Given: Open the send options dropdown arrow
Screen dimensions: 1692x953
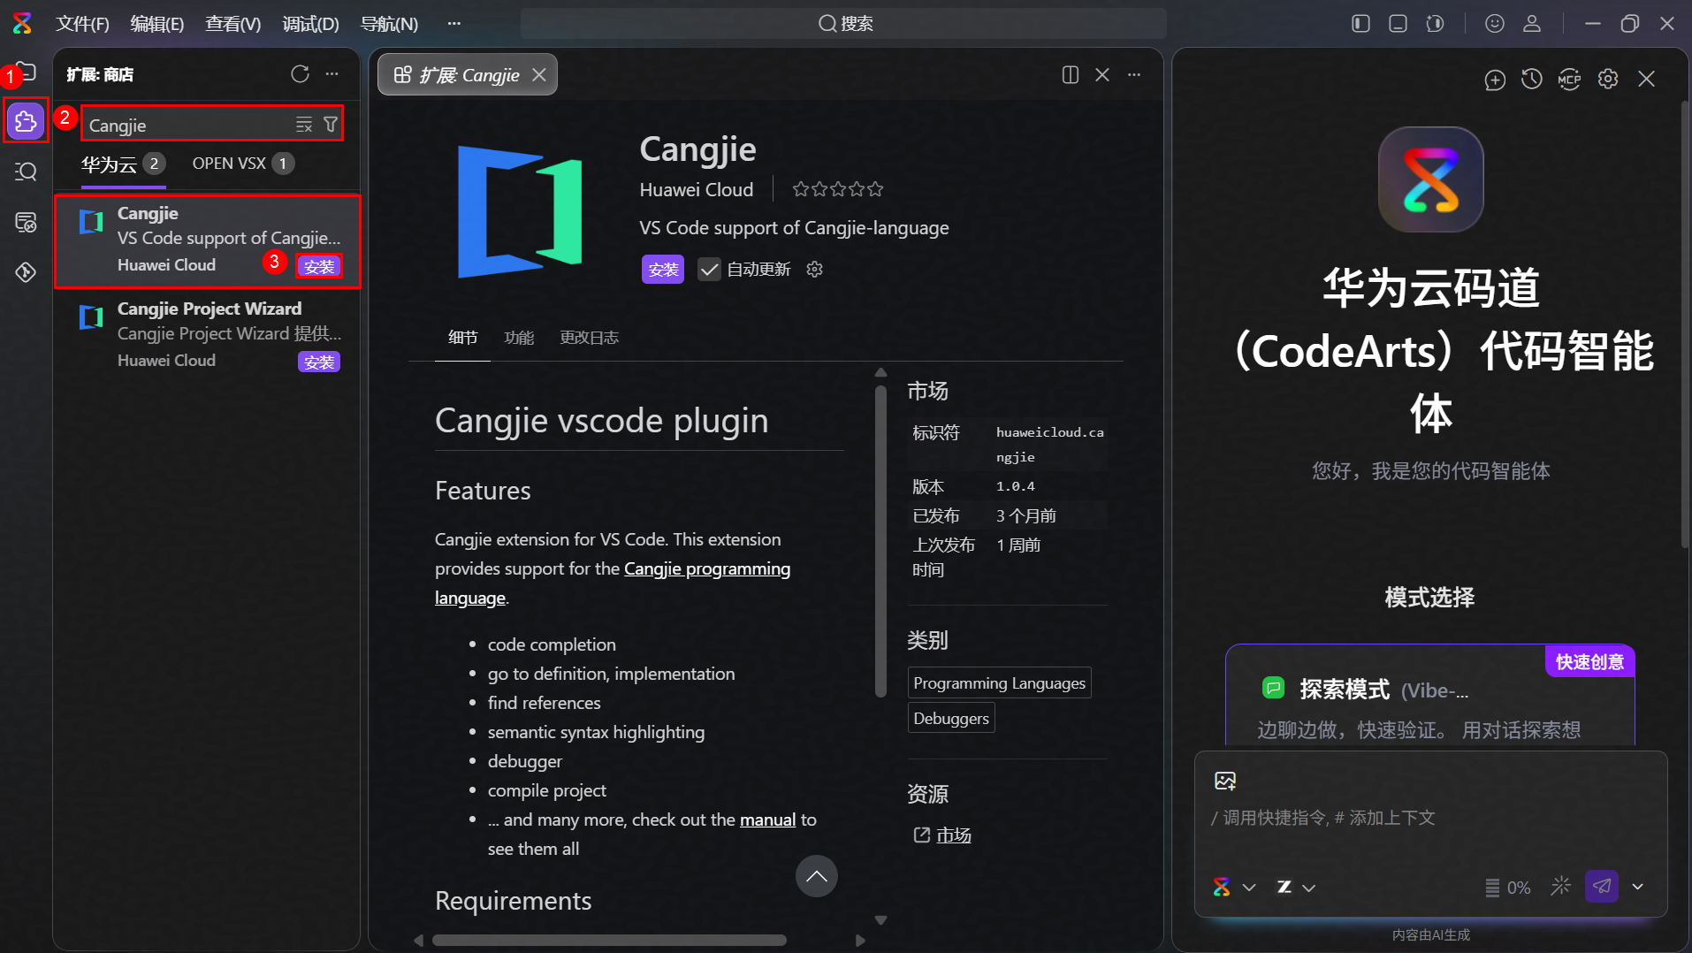Looking at the screenshot, I should pos(1638,886).
